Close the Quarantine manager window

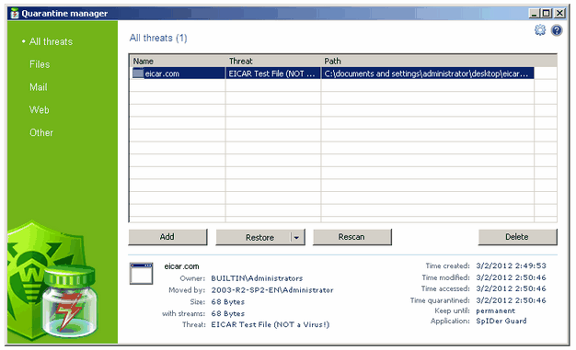point(559,14)
